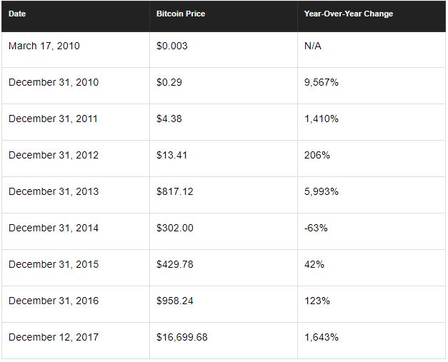Click the Bitcoin Price column header
This screenshot has height=362, width=448.
(x=180, y=14)
